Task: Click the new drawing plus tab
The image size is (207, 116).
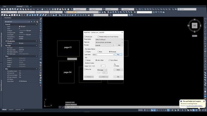Action: 31,6
